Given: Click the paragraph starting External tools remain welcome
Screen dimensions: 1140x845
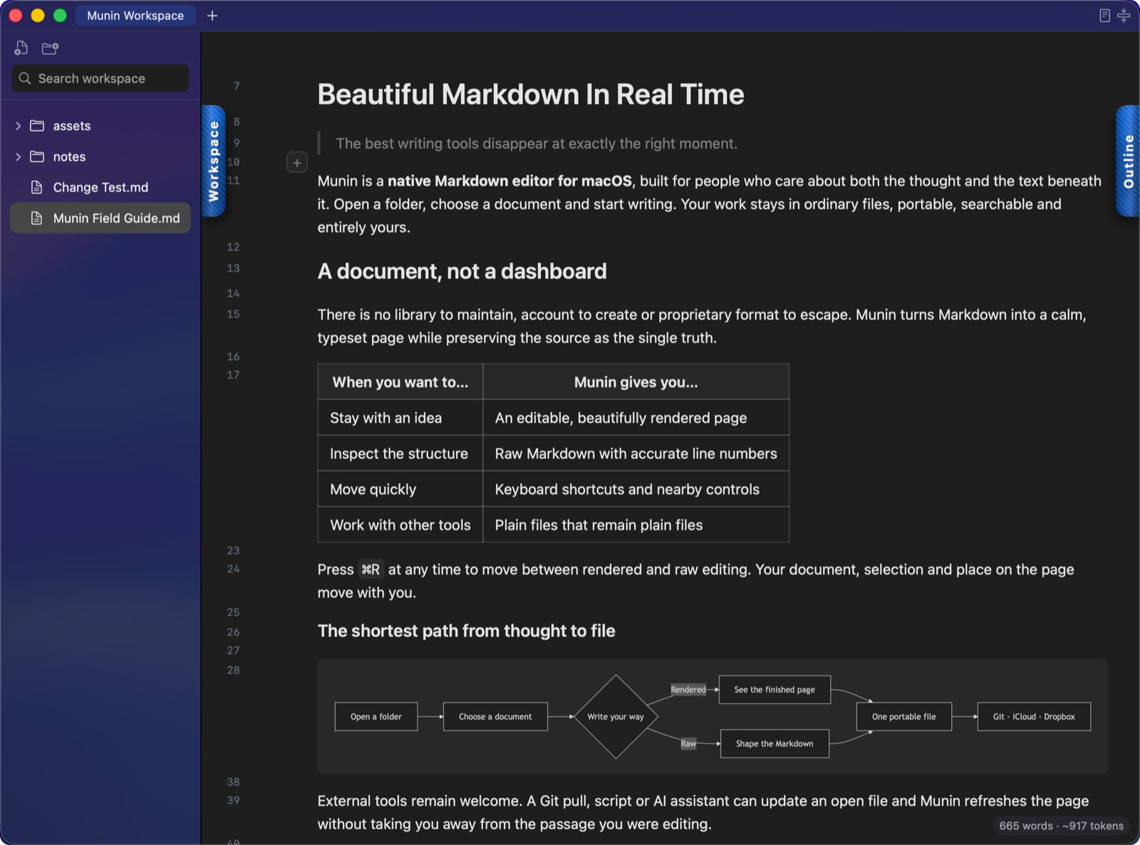Looking at the screenshot, I should (x=703, y=812).
